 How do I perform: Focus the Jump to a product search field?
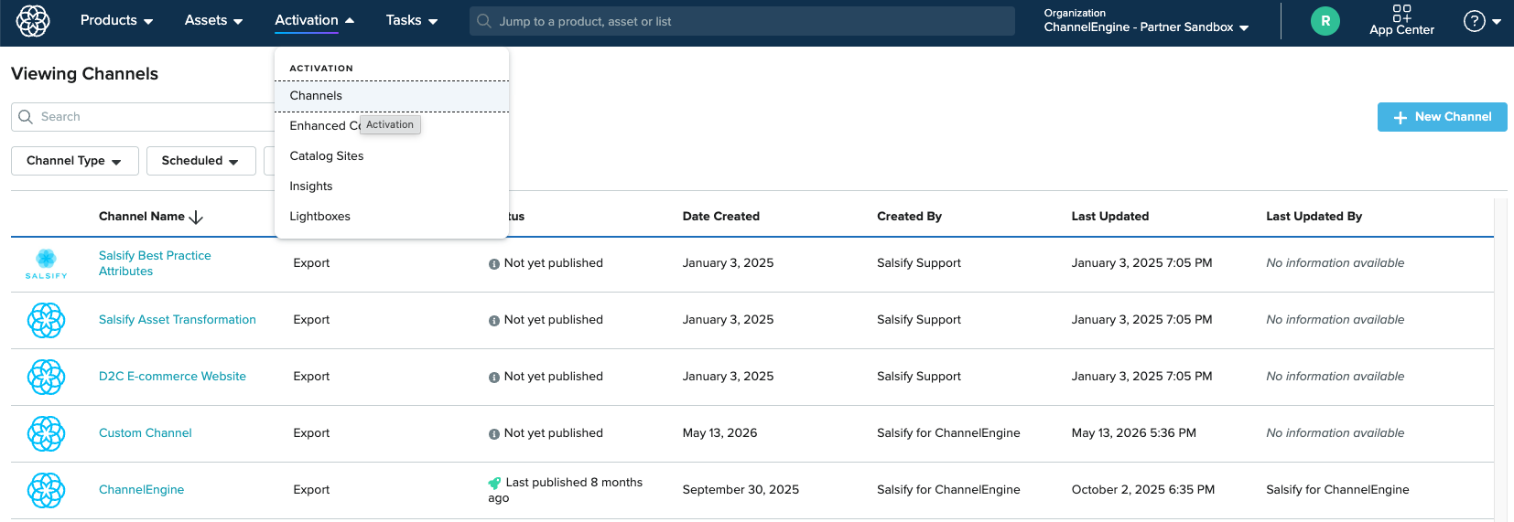click(742, 21)
